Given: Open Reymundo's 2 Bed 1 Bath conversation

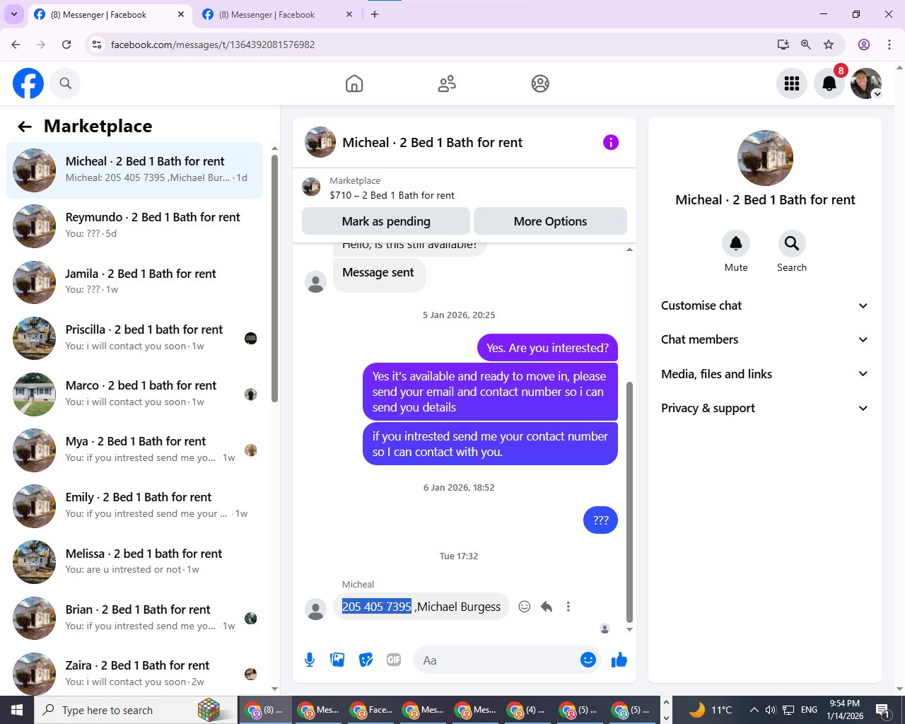Looking at the screenshot, I should (134, 226).
